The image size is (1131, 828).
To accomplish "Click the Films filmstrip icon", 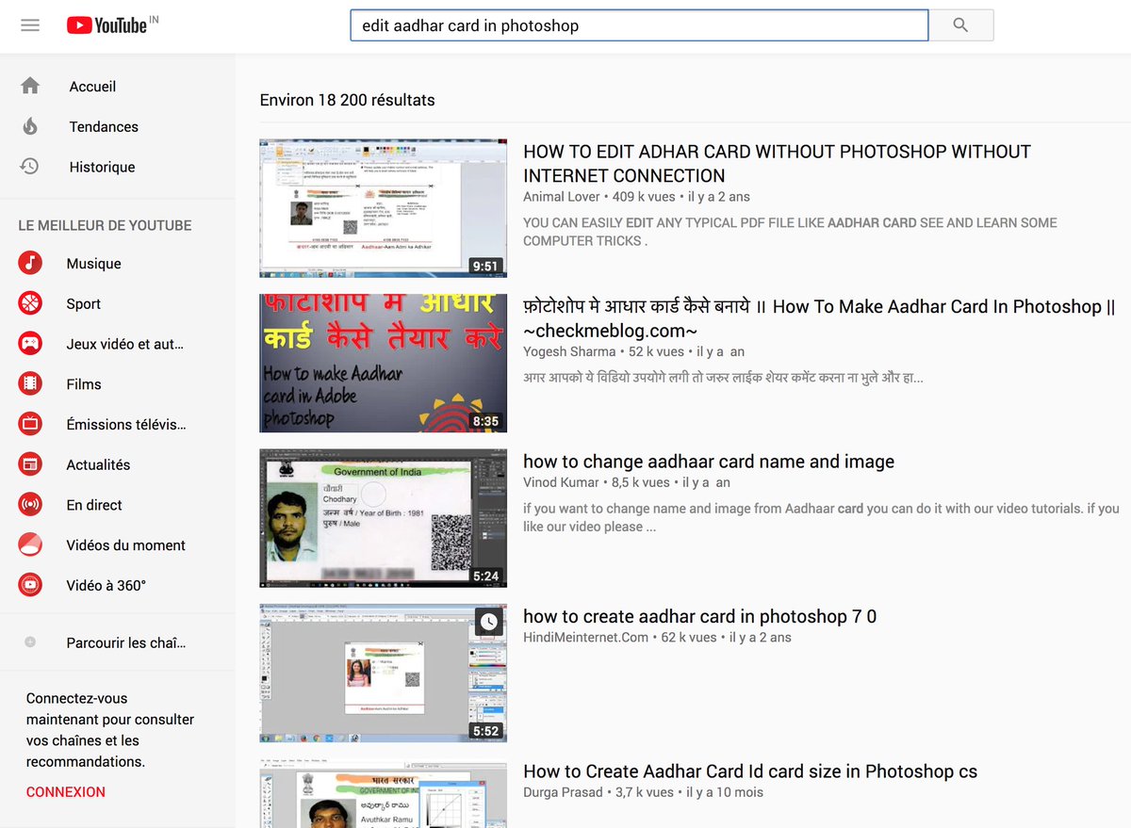I will pyautogui.click(x=30, y=384).
